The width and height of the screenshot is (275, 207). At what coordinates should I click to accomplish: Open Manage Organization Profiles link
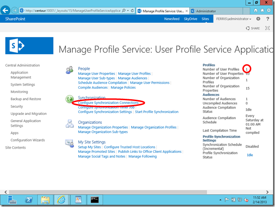154,127
